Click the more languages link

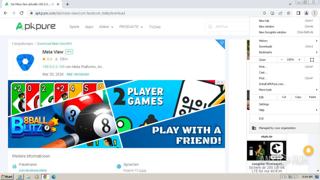142,170
